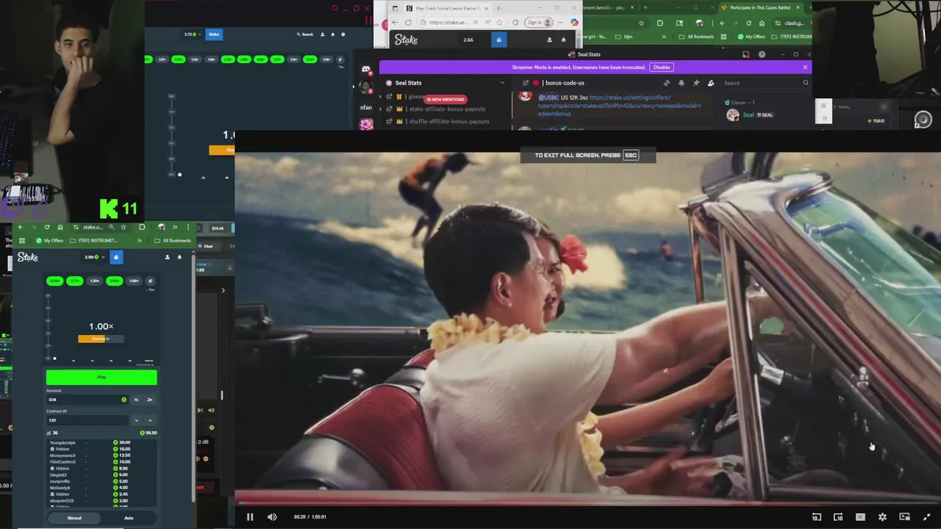Rewind video ten seconds

click(816, 517)
